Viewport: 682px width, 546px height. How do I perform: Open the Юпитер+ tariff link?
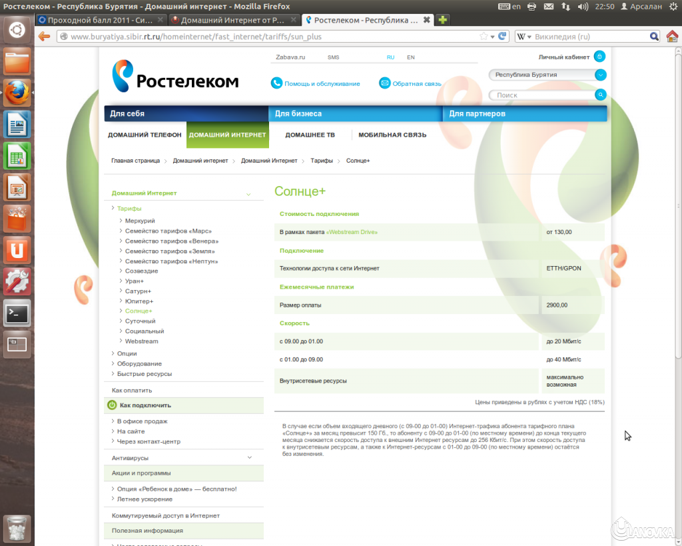coord(139,301)
